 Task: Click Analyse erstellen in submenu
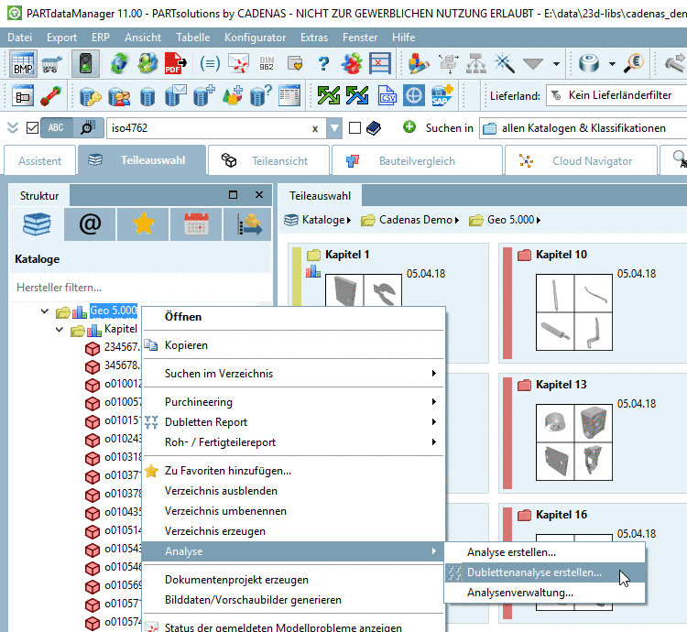545,552
